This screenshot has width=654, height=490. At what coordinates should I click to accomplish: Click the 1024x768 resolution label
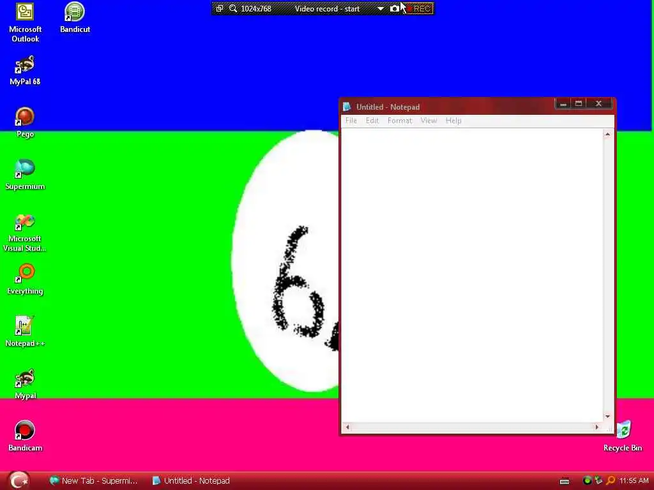(x=256, y=9)
